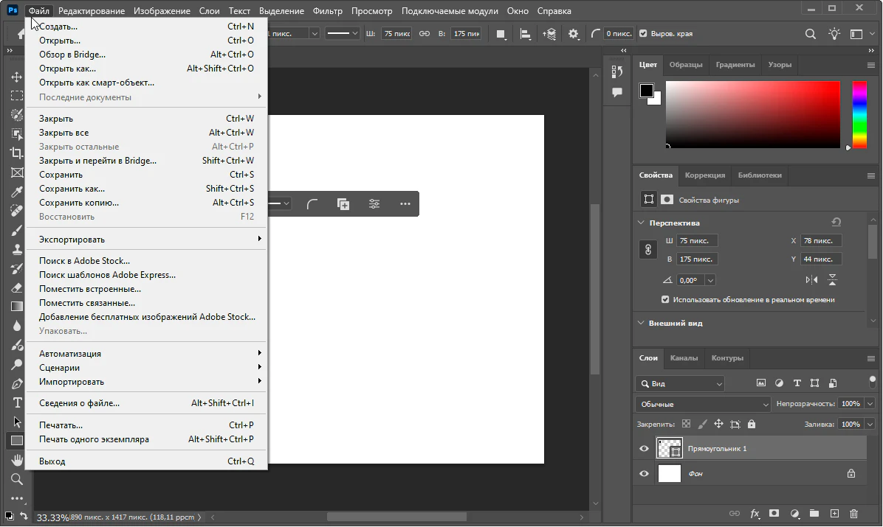Open the Обычные blend mode dropdown
The width and height of the screenshot is (883, 527).
703,404
